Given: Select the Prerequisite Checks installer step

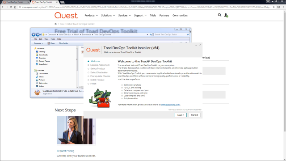Looking at the screenshot, I should coord(100,76).
